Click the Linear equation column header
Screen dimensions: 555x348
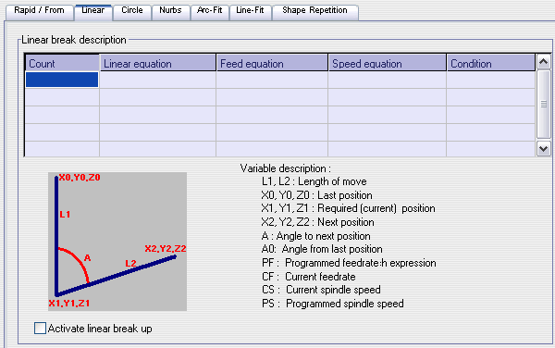(158, 63)
